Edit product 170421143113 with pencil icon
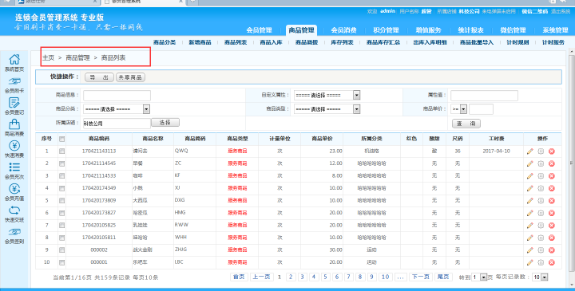The width and height of the screenshot is (575, 291). click(530, 151)
